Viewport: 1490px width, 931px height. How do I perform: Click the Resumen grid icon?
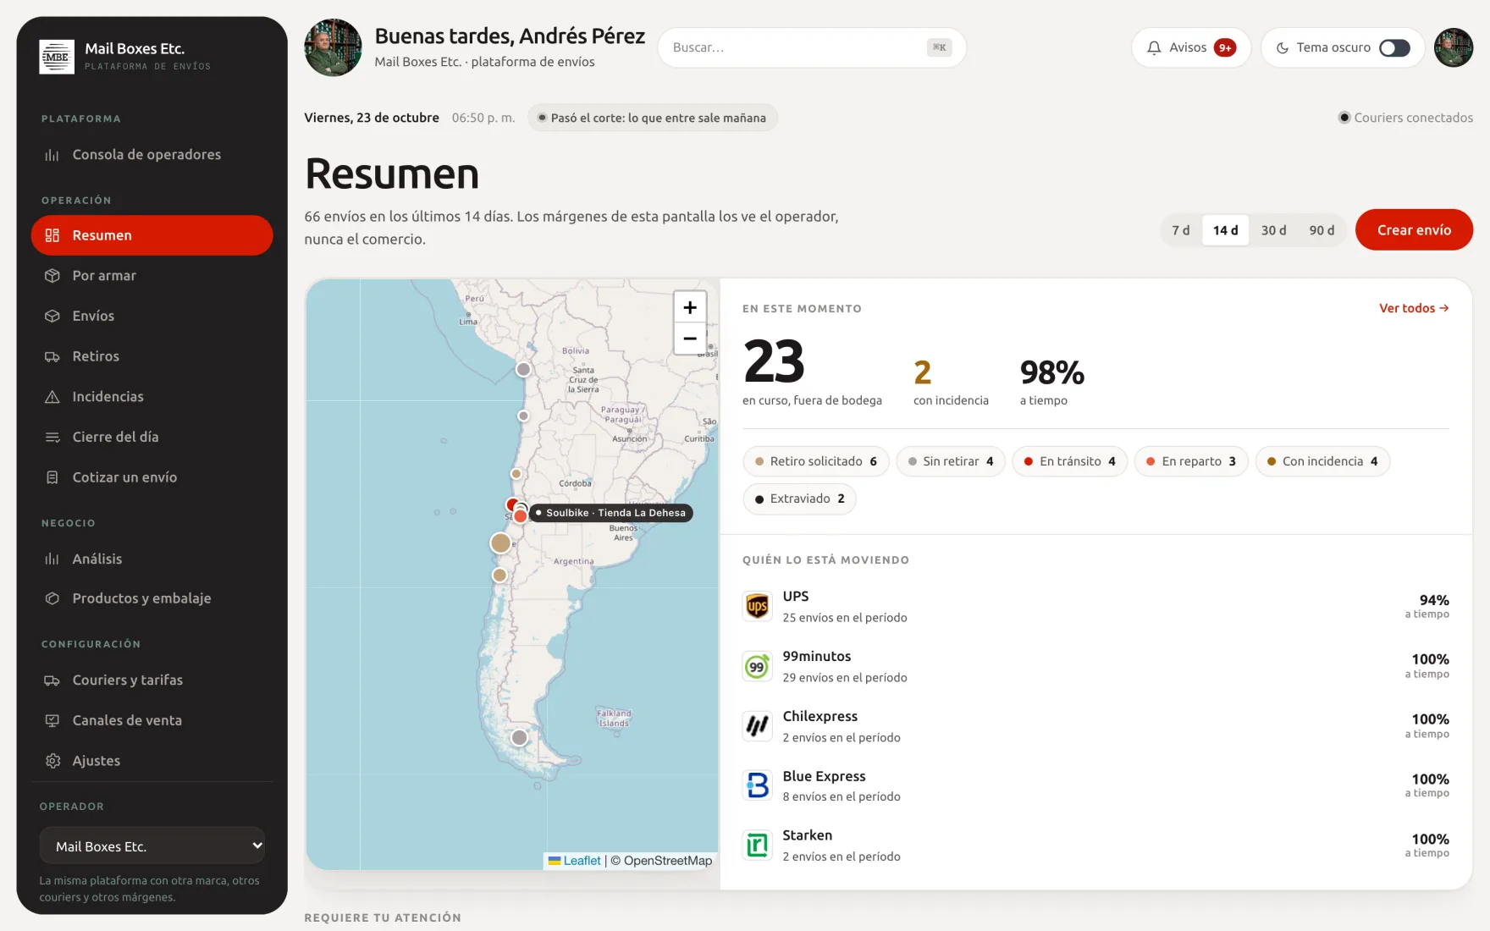[x=52, y=235]
